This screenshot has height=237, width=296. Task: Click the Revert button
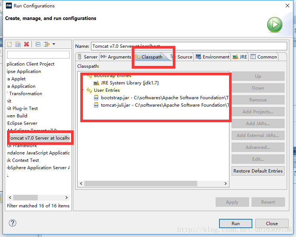click(268, 202)
